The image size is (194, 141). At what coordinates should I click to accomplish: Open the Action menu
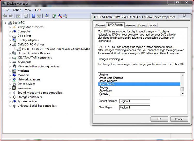[17, 10]
